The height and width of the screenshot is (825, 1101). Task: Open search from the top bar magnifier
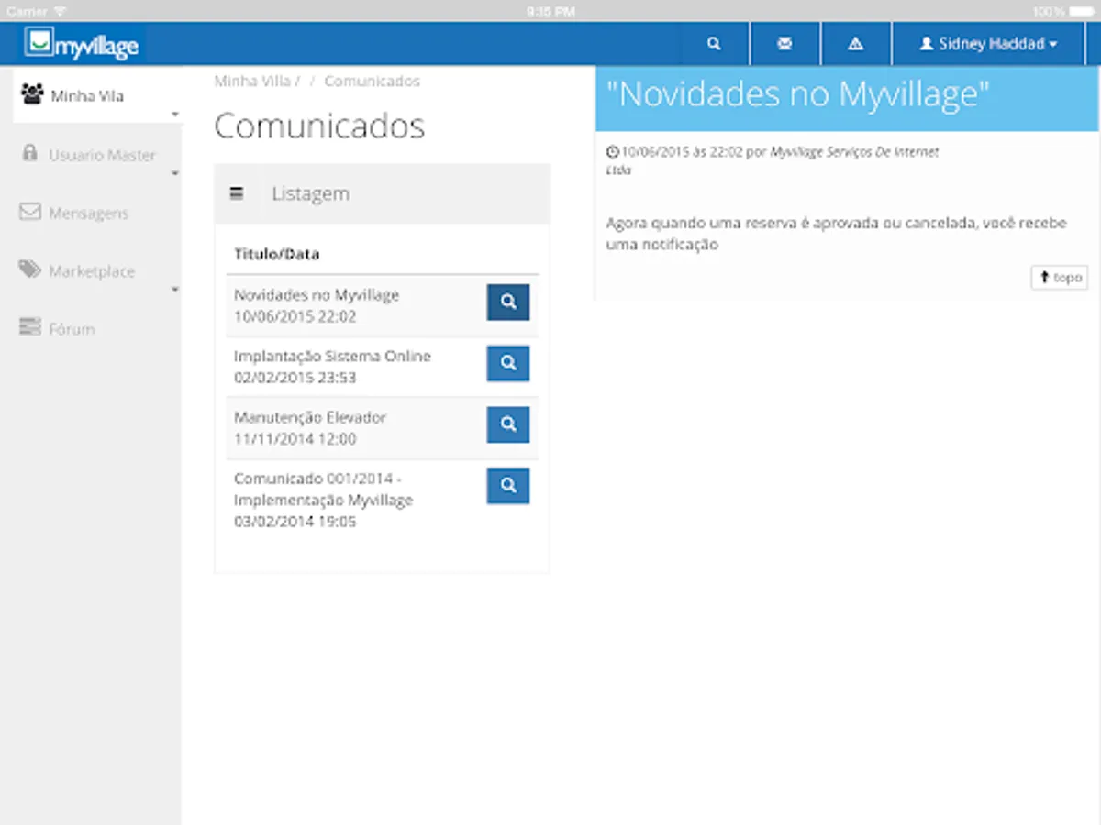714,44
